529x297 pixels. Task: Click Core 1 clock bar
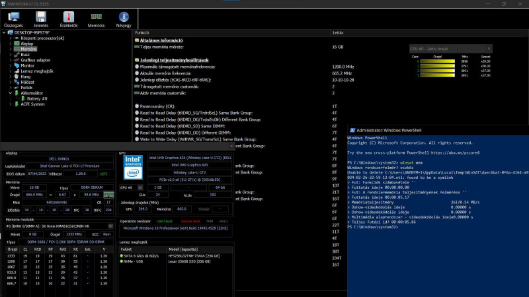[x=438, y=66]
